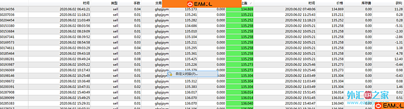Select order number 50196069
Image resolution: width=404 pixels, height=109 pixels.
(7, 70)
